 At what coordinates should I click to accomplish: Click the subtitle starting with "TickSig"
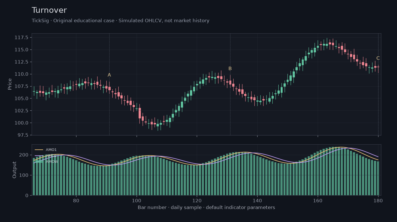[120, 21]
